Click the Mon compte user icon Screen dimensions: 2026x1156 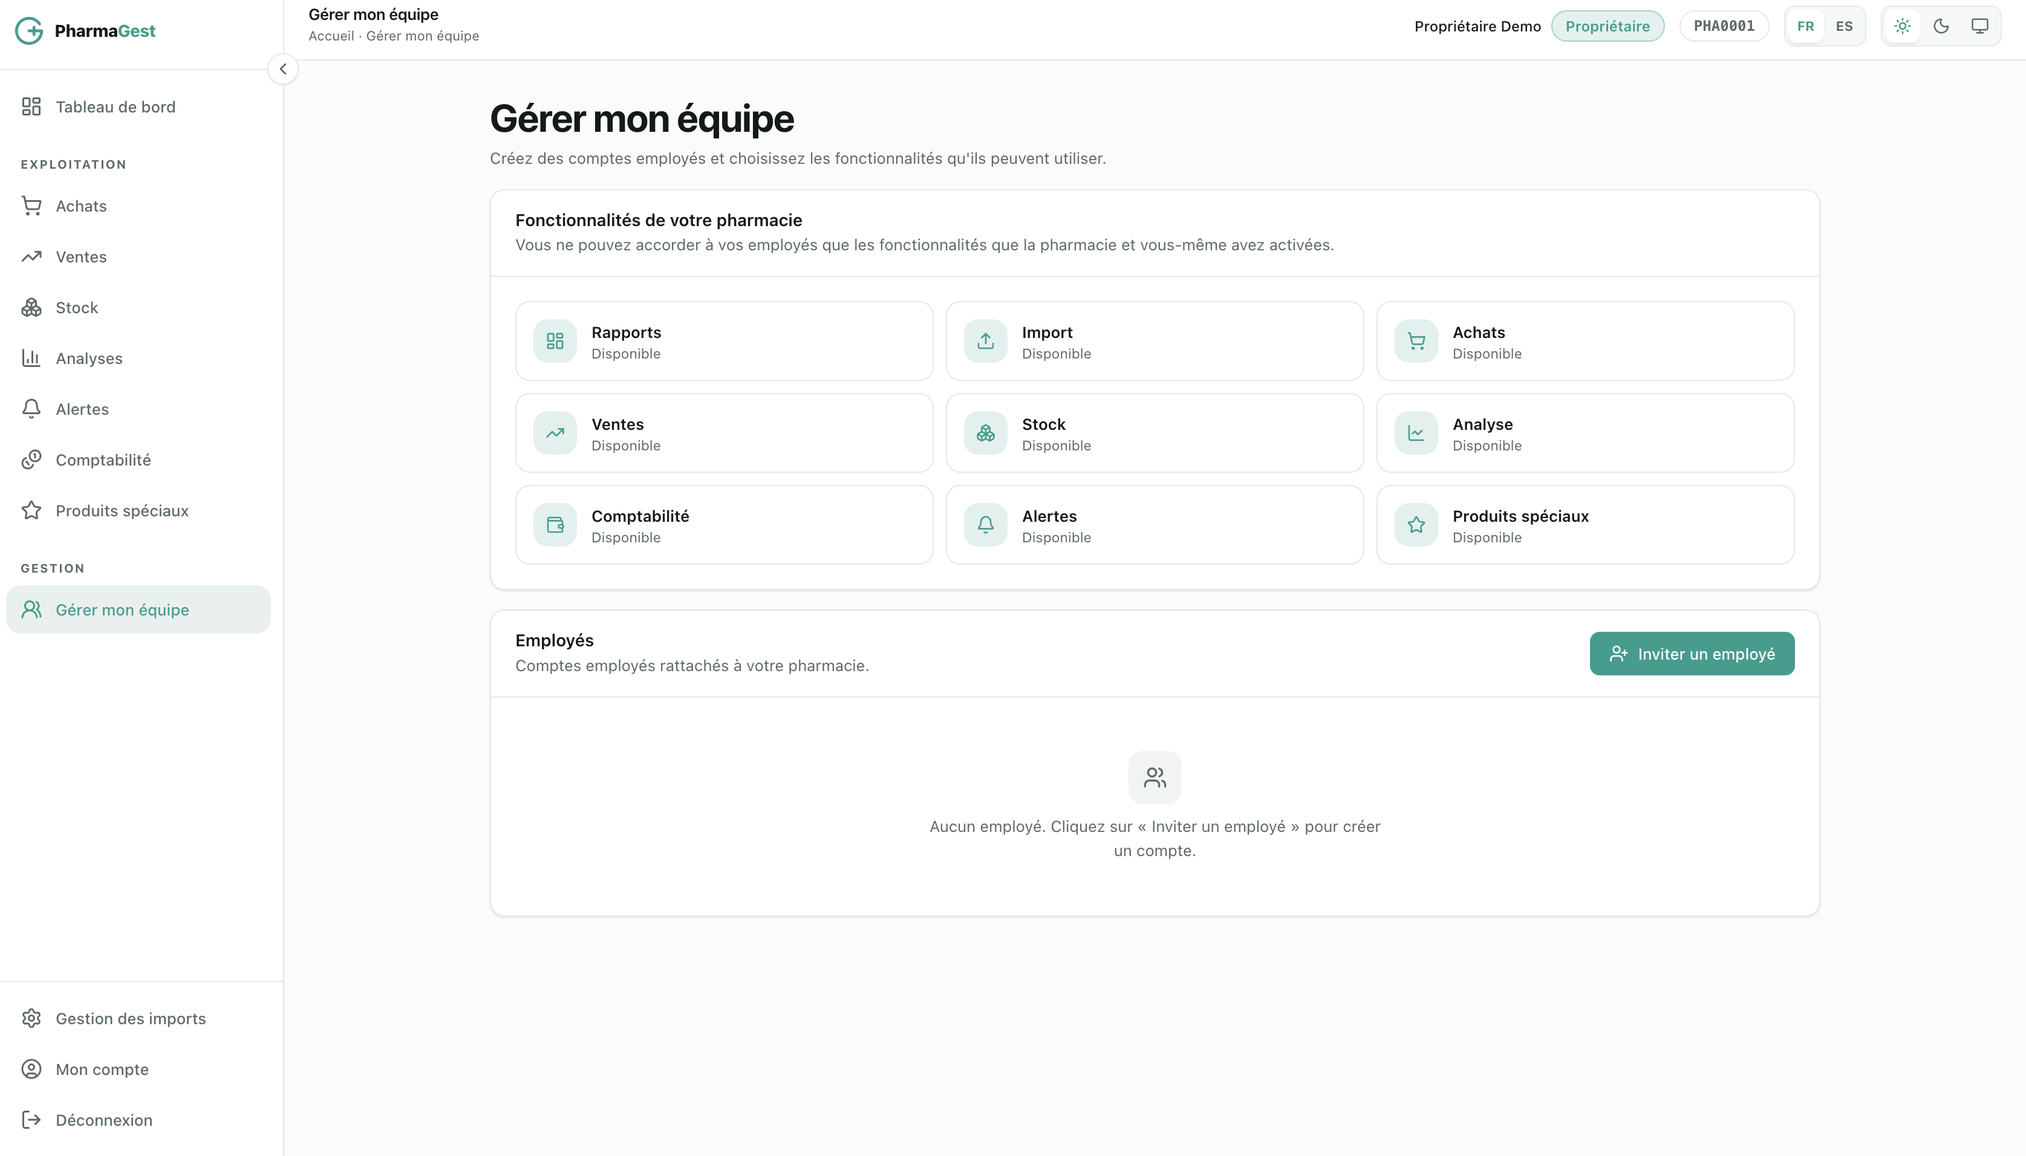pos(31,1070)
